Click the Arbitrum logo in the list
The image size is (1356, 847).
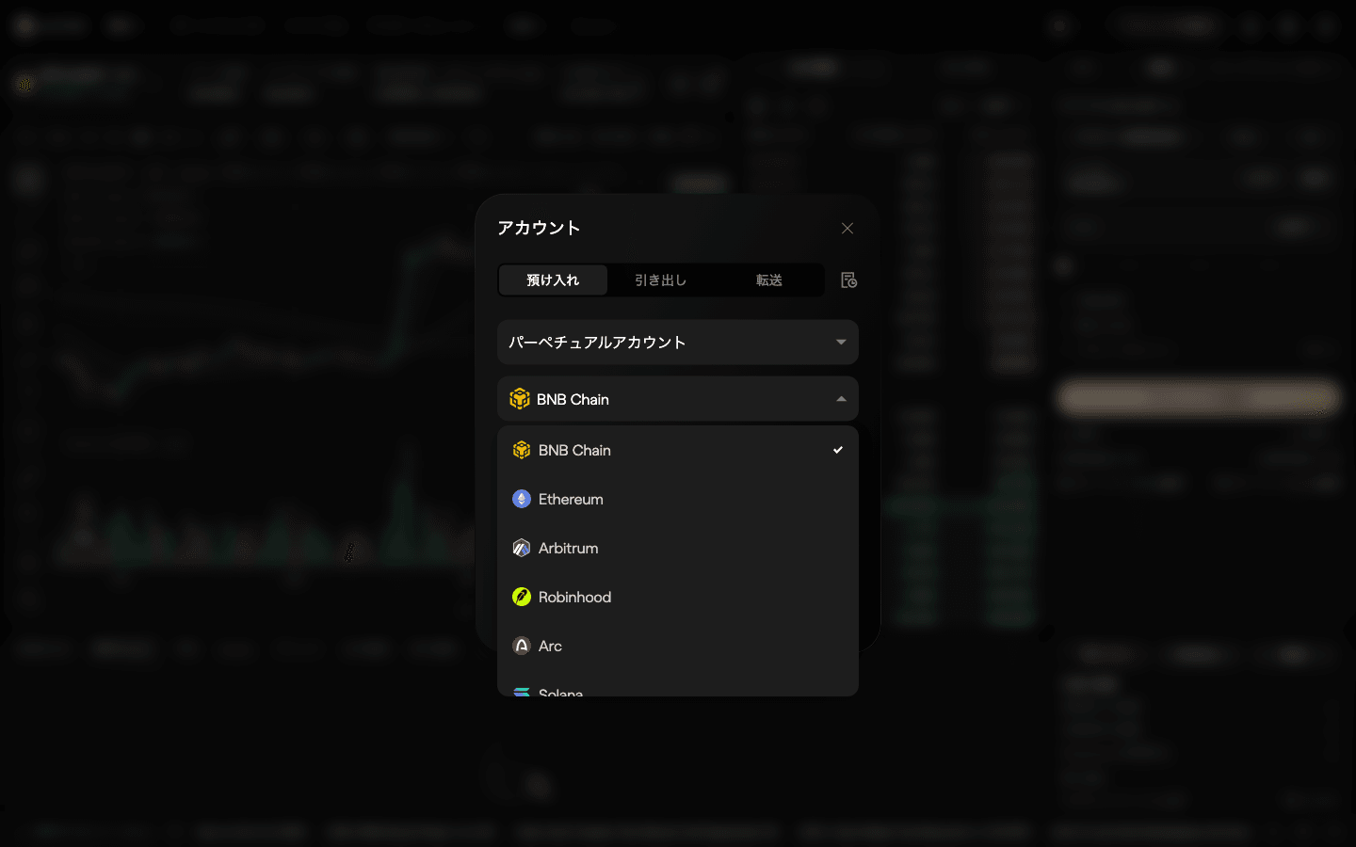tap(522, 548)
